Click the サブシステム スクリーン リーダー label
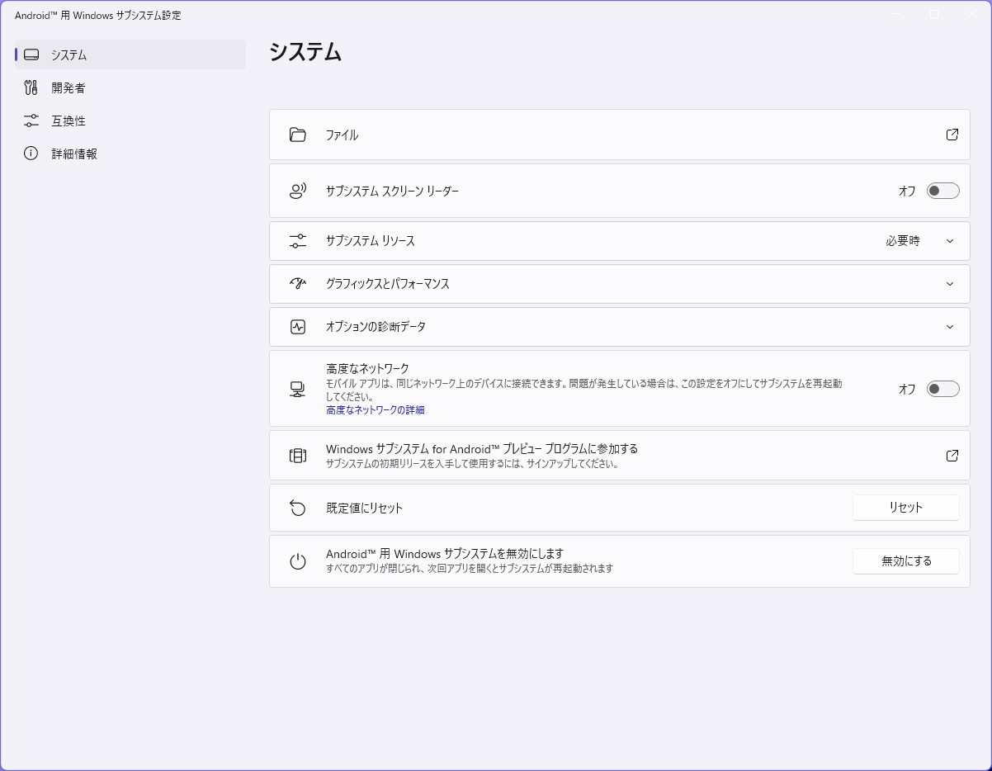The width and height of the screenshot is (992, 771). tap(392, 191)
